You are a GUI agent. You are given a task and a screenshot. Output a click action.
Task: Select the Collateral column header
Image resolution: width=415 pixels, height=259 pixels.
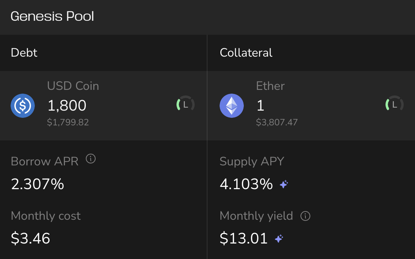click(246, 52)
